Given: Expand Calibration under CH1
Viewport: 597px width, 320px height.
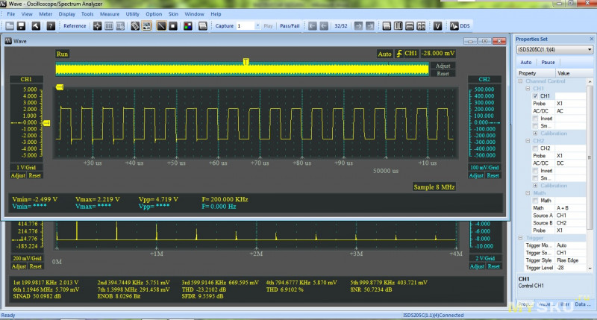Looking at the screenshot, I should (x=535, y=134).
